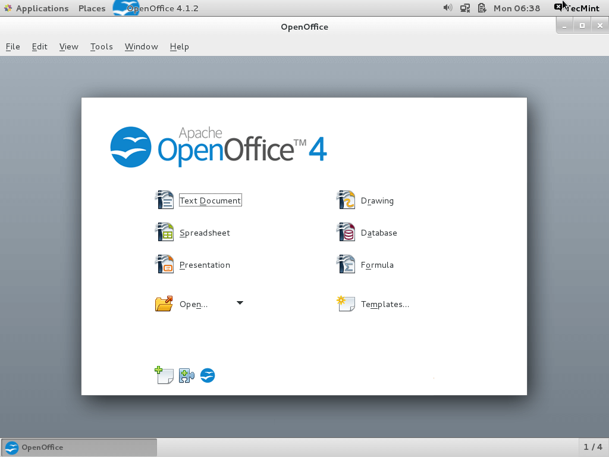
Task: Click the Open... label
Action: click(193, 304)
